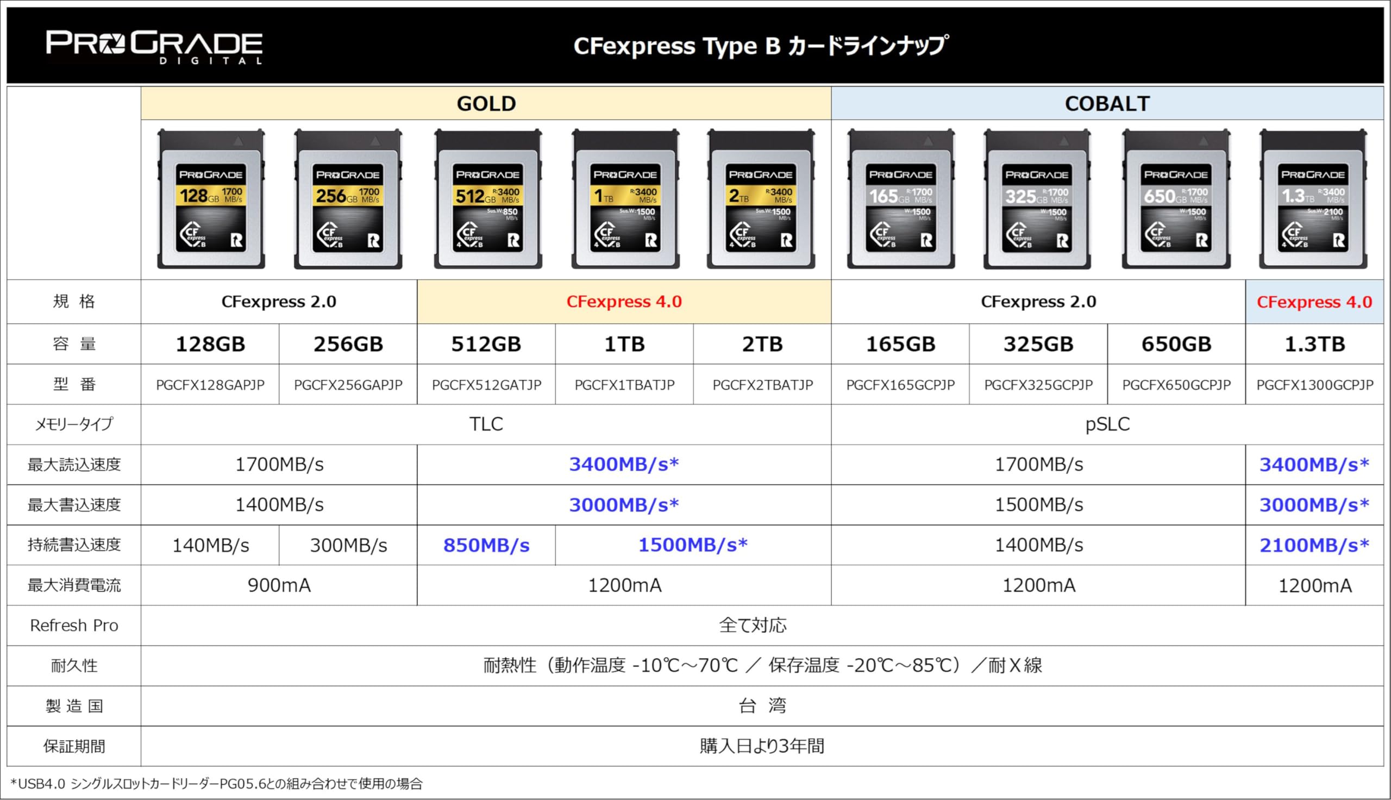
Task: Click the 製造国 row label
Action: point(74,706)
